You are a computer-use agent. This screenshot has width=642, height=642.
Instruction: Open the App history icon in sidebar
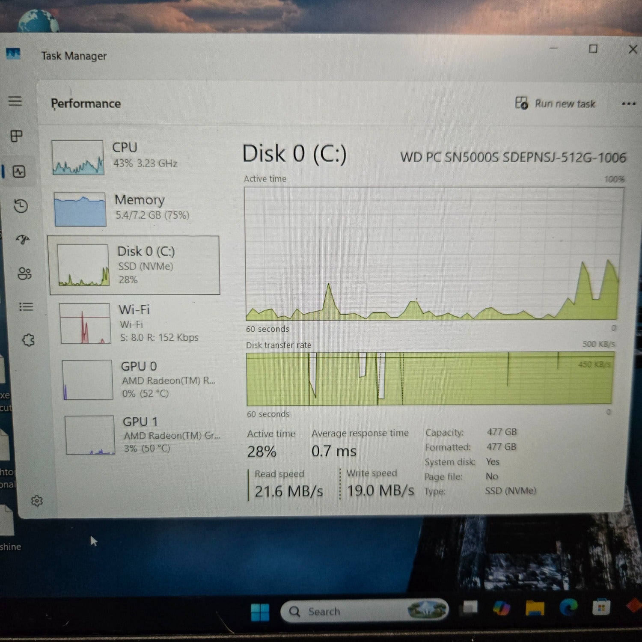pos(21,206)
